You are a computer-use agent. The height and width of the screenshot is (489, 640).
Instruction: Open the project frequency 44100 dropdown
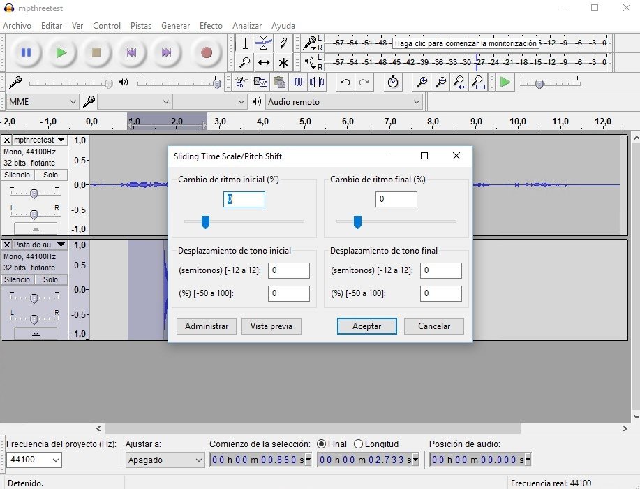point(34,460)
